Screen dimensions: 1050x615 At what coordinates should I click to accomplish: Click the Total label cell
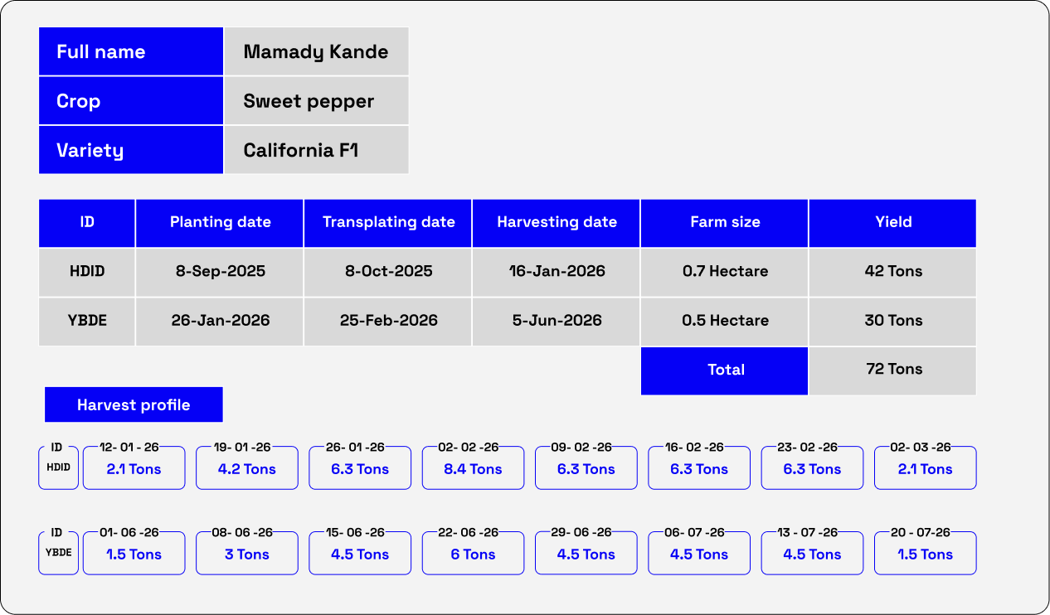point(725,370)
